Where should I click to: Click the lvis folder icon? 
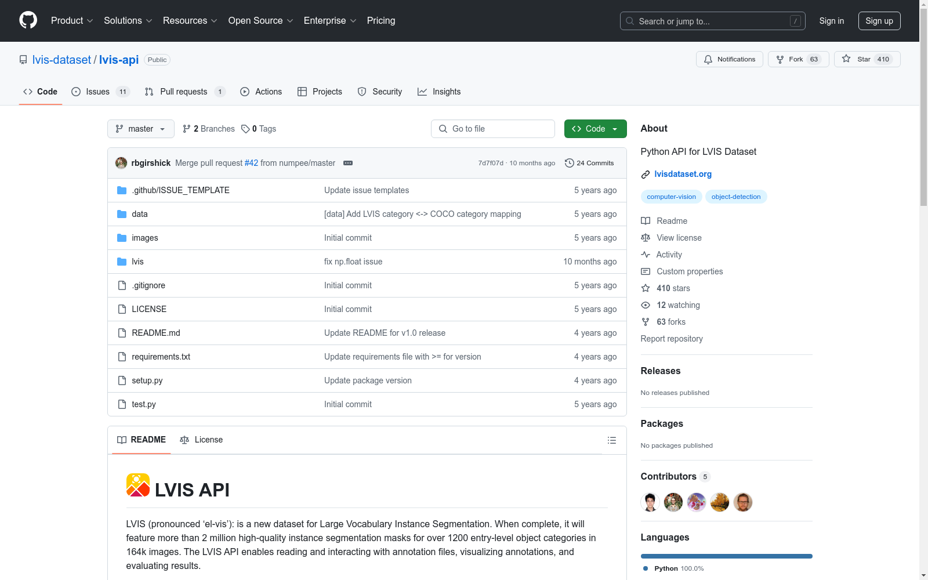122,262
